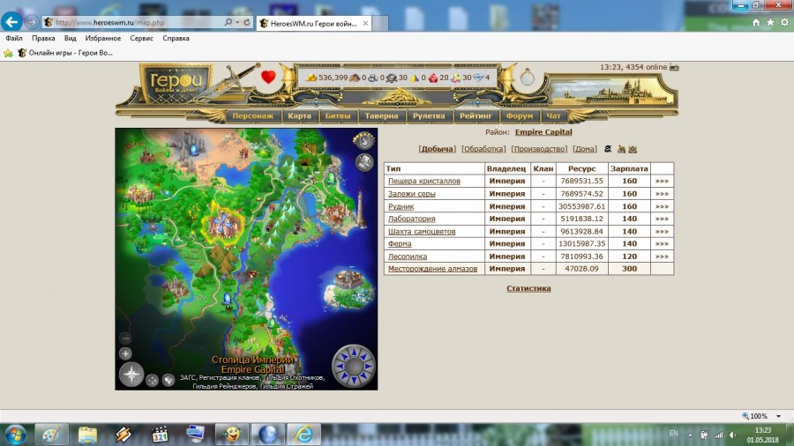Viewport: 794px width, 446px height.
Task: Open the Рулетка navigation tab
Action: pos(429,115)
